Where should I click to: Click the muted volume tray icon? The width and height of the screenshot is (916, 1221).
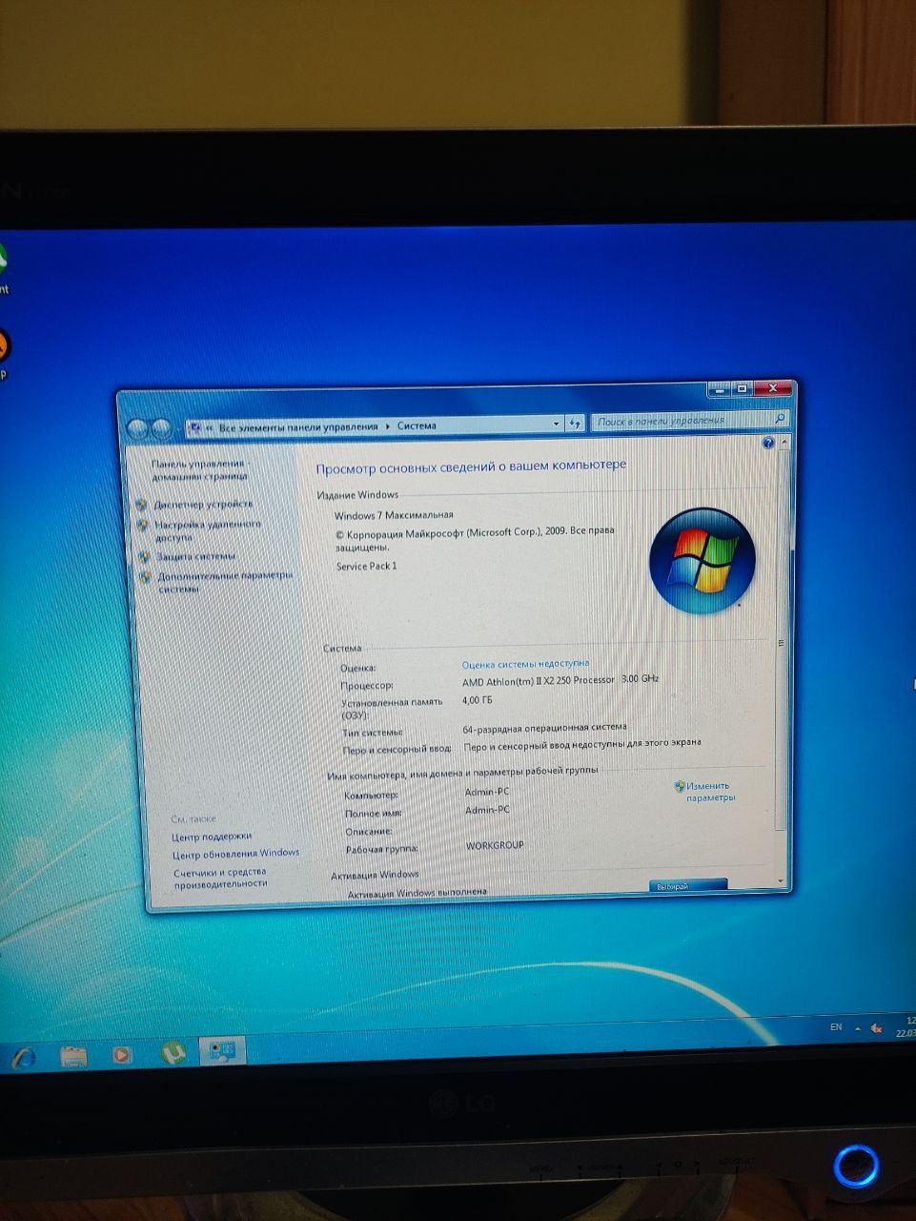[877, 1028]
